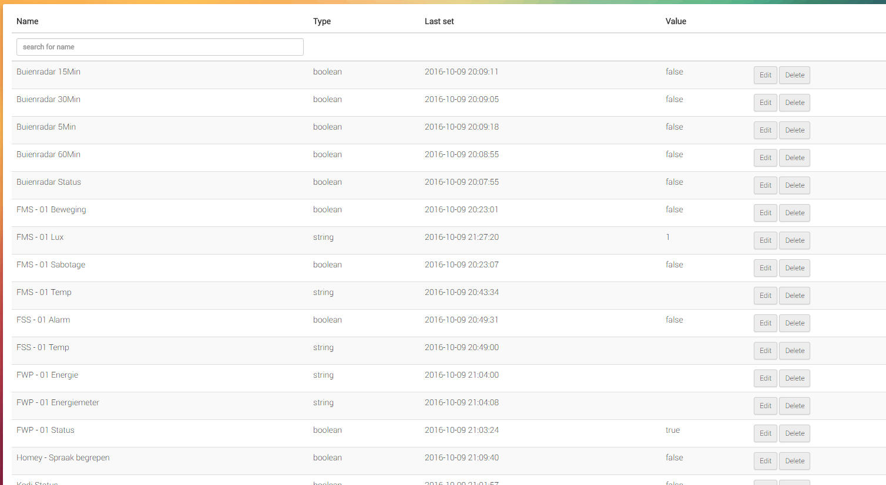The image size is (886, 485).
Task: Click the boolean type of FSS - 01 Alarm
Action: tap(327, 320)
